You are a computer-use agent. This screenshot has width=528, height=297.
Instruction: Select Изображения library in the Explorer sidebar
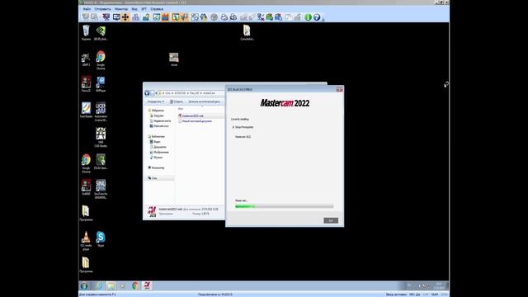161,152
